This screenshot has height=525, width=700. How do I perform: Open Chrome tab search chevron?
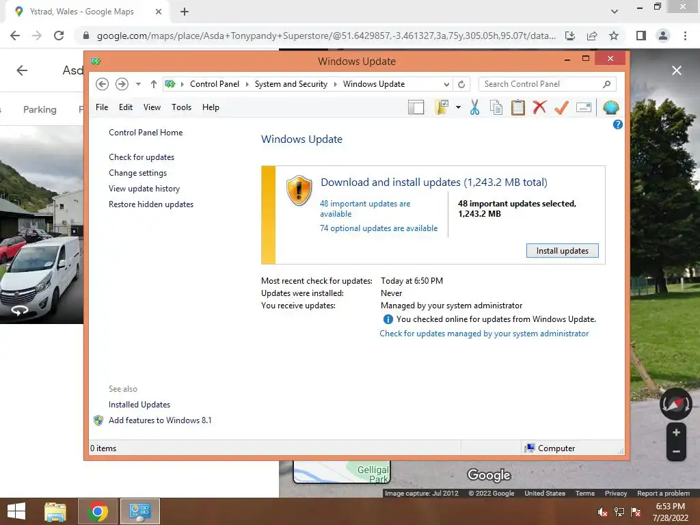tap(615, 12)
